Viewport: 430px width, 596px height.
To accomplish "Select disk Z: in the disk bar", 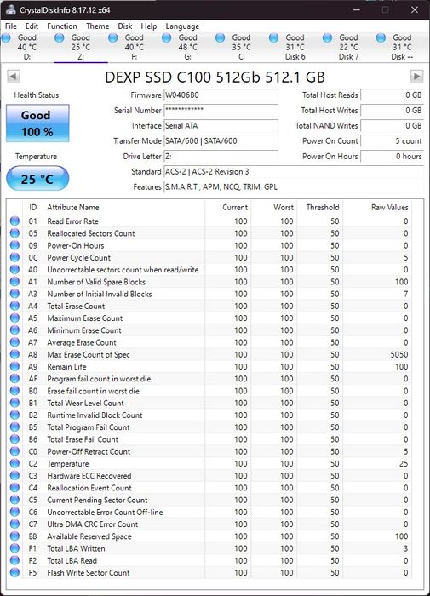I will pos(81,47).
